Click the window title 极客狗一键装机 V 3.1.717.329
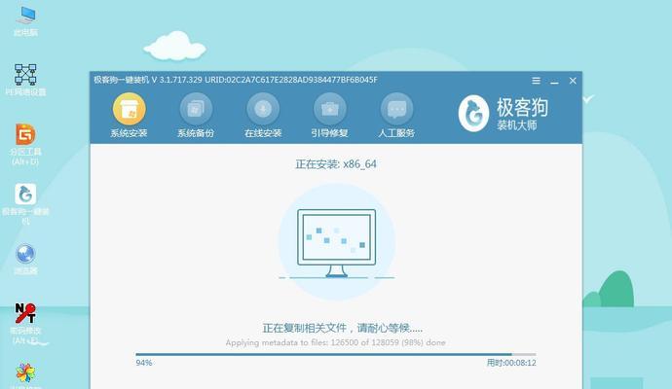 148,80
